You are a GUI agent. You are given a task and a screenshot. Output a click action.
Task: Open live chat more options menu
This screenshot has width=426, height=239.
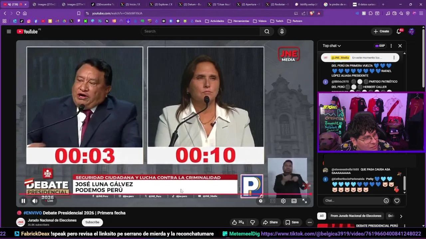[391, 46]
